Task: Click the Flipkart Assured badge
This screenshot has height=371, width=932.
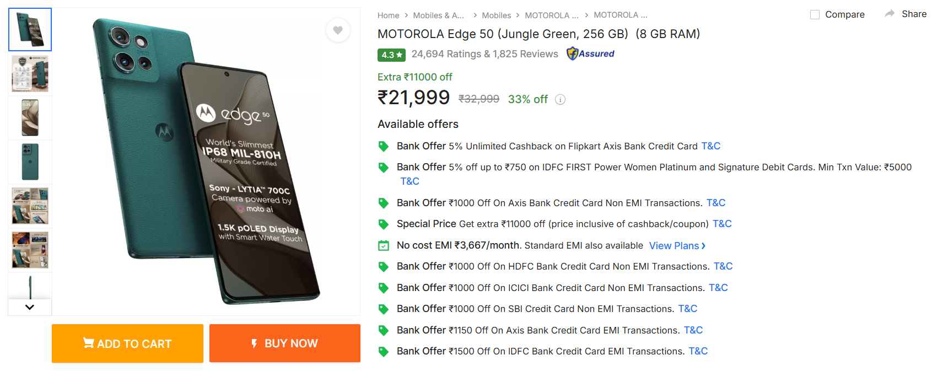Action: point(590,53)
